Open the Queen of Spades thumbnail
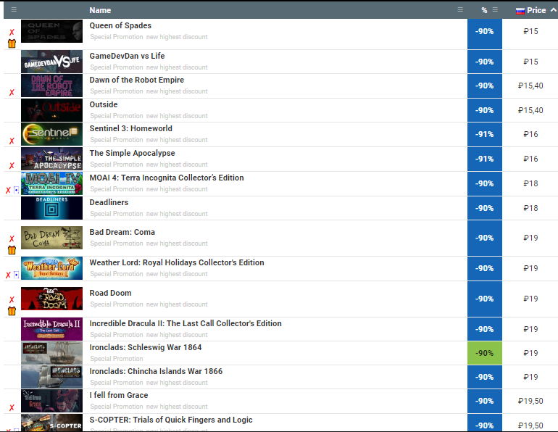 (51, 31)
